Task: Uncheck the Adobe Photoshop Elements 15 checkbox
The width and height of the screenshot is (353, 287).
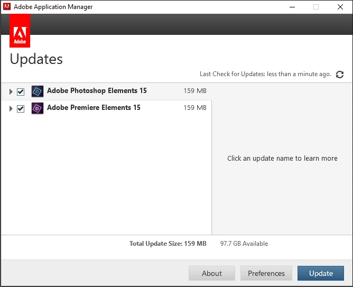Action: [x=21, y=91]
